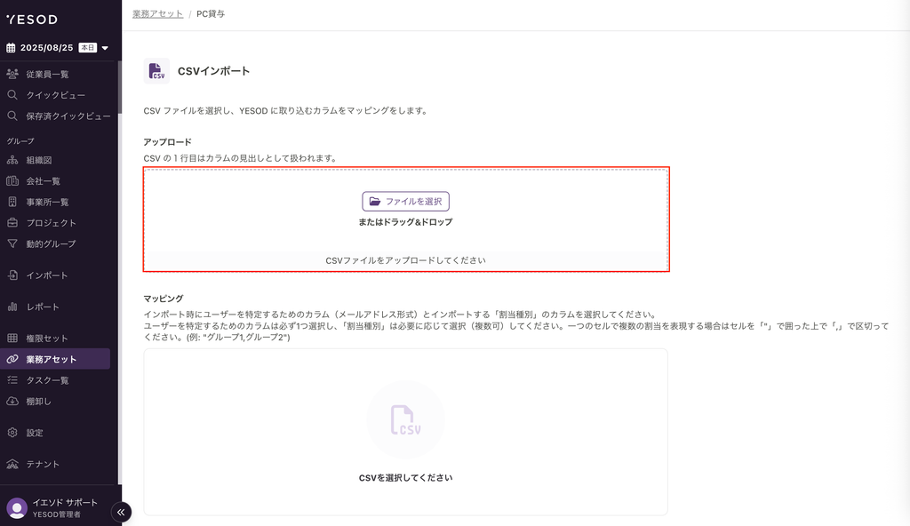Click PC貸与 breadcrumb text
The height and width of the screenshot is (526, 910).
click(x=211, y=14)
